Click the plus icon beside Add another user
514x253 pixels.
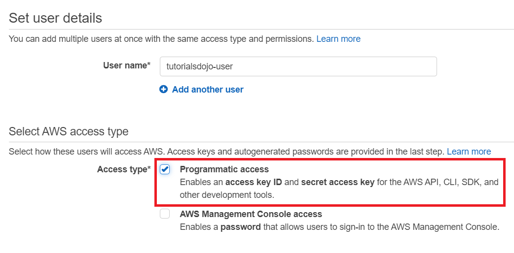164,90
